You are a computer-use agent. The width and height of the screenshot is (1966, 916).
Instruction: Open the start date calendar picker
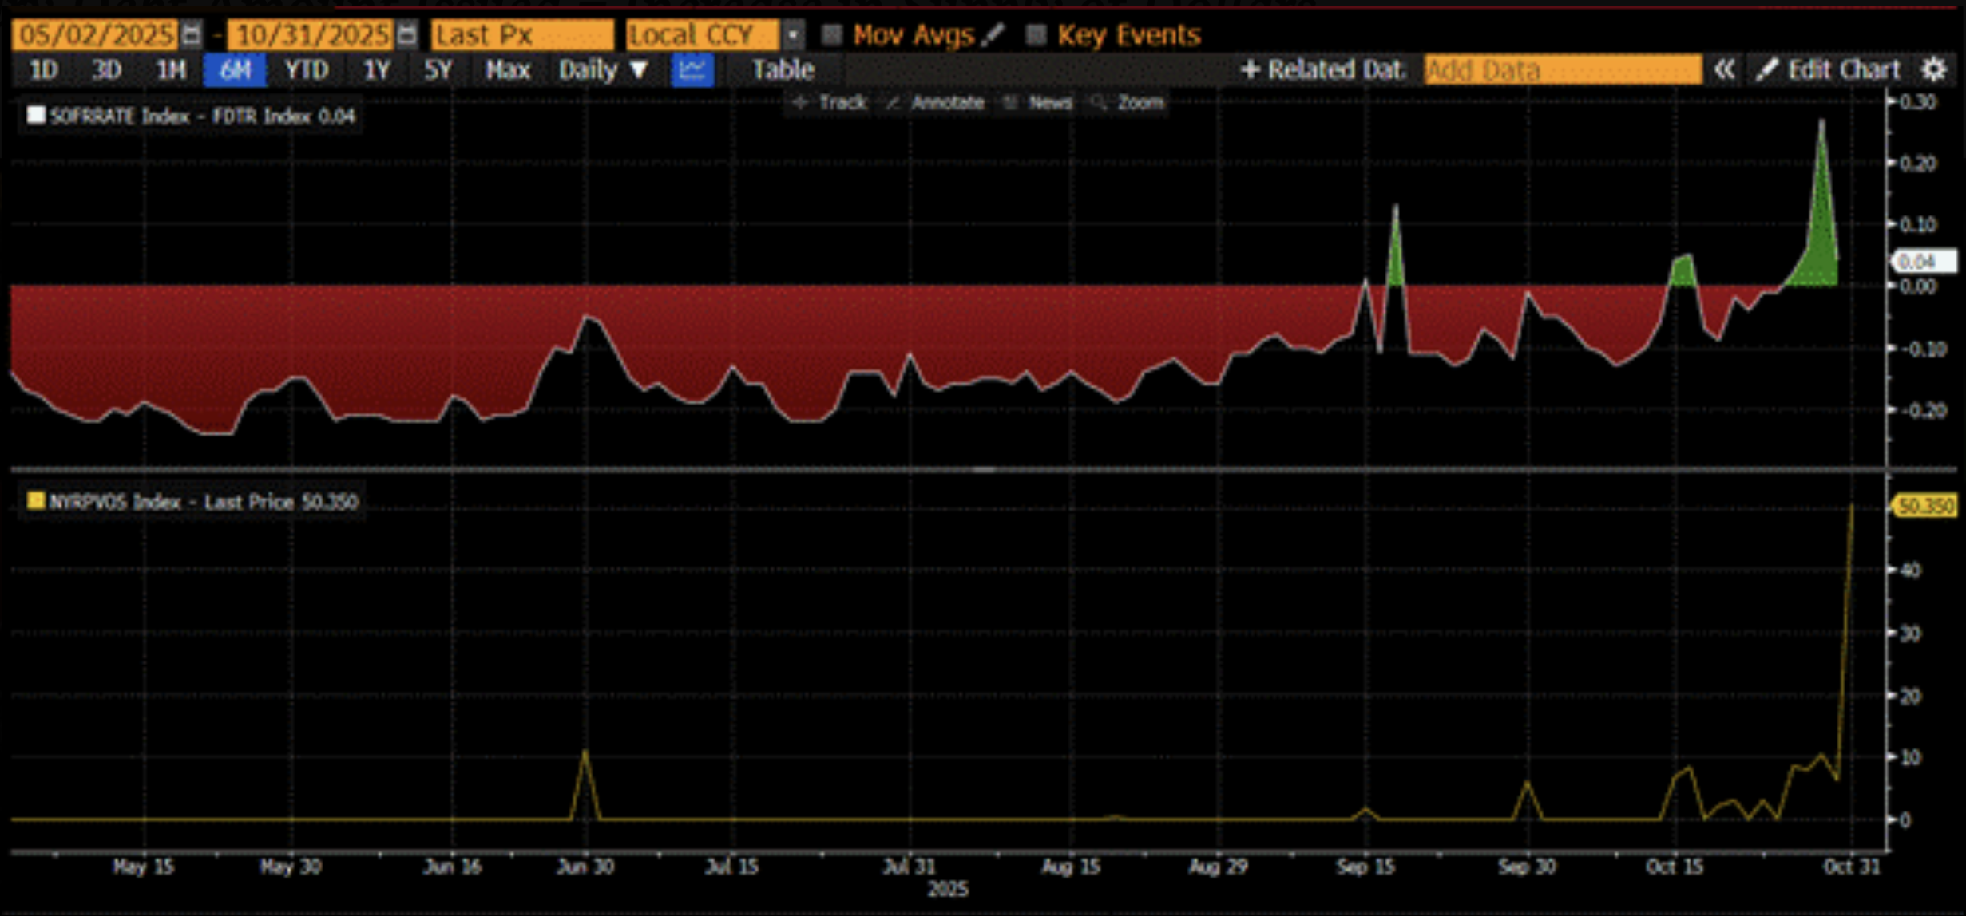[191, 34]
